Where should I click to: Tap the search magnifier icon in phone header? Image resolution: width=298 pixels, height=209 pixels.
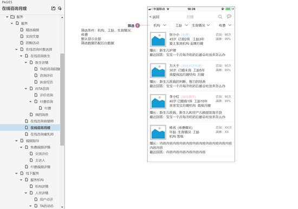(x=220, y=17)
